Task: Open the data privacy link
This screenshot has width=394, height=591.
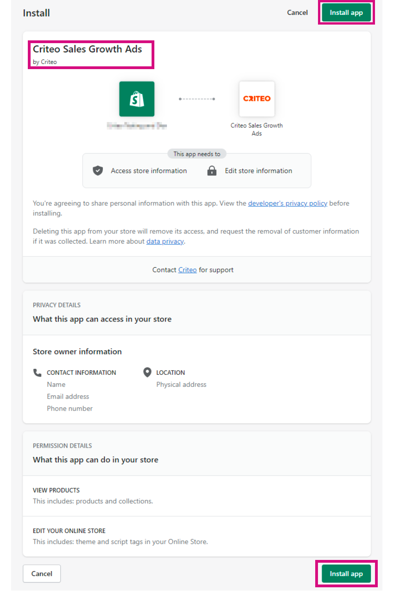Action: pos(165,241)
